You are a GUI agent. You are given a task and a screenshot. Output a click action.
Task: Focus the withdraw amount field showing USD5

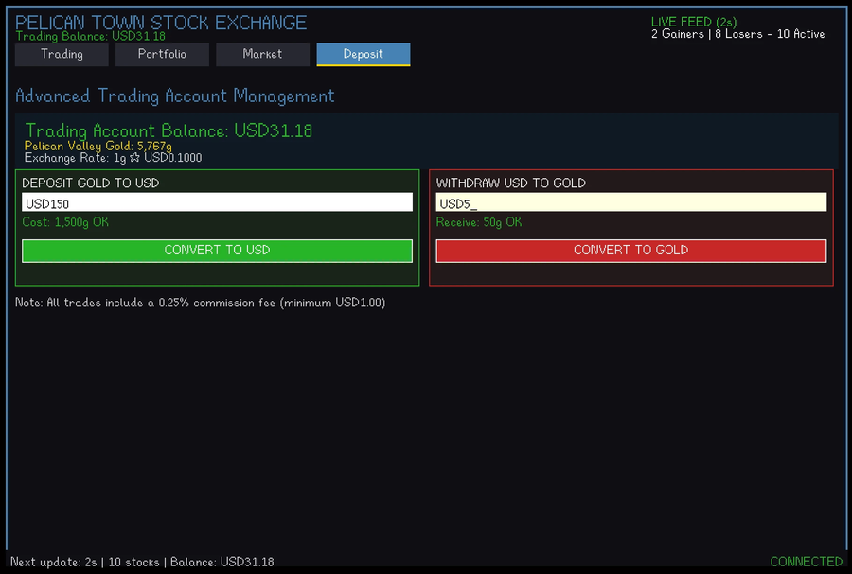click(x=630, y=202)
